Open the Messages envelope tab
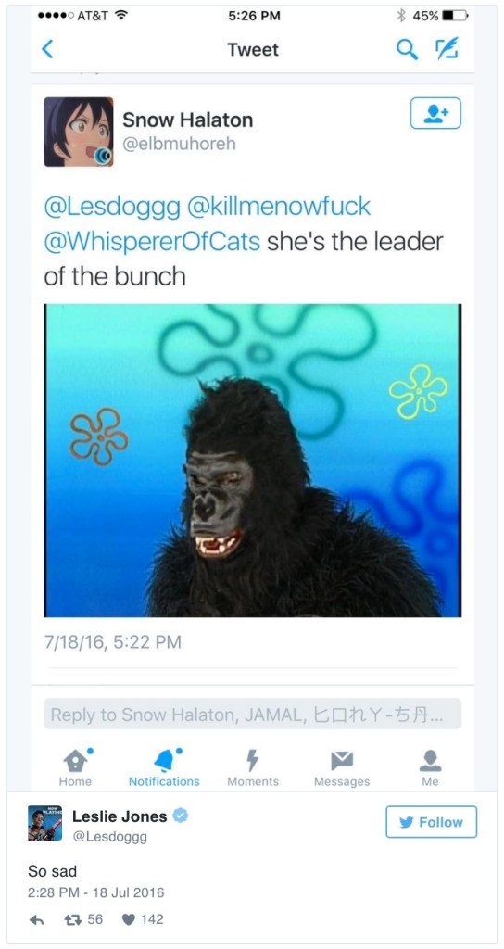The width and height of the screenshot is (504, 949). tap(342, 766)
